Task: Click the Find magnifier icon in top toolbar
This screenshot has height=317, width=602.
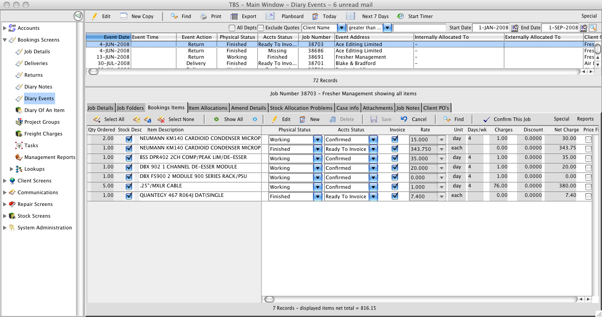Action: [174, 16]
